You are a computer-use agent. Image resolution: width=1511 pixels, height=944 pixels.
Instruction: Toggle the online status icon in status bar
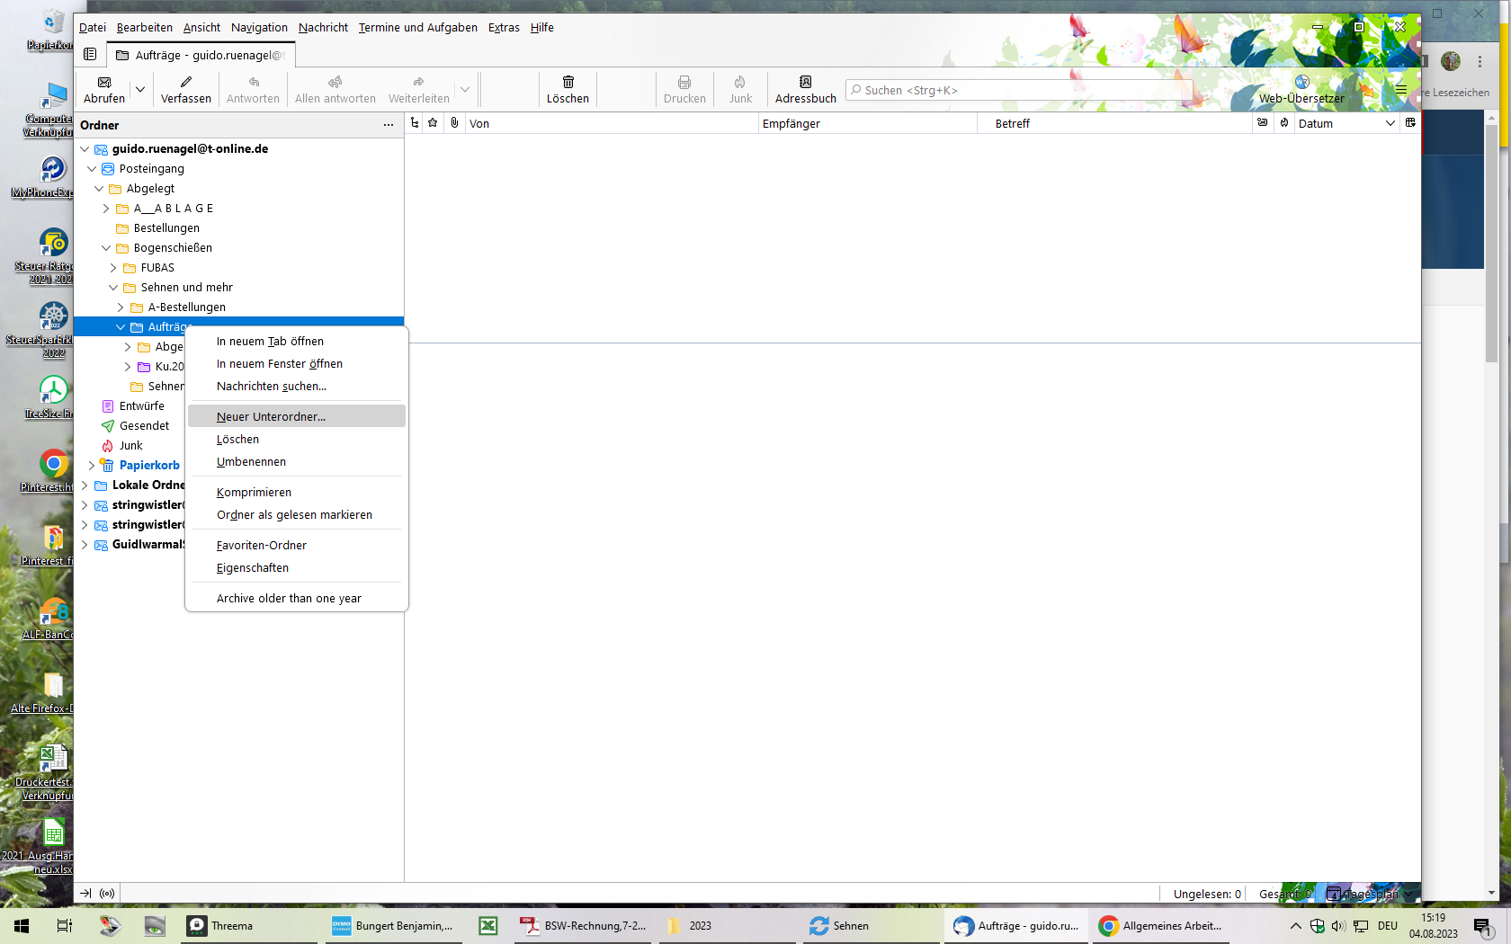click(x=107, y=894)
